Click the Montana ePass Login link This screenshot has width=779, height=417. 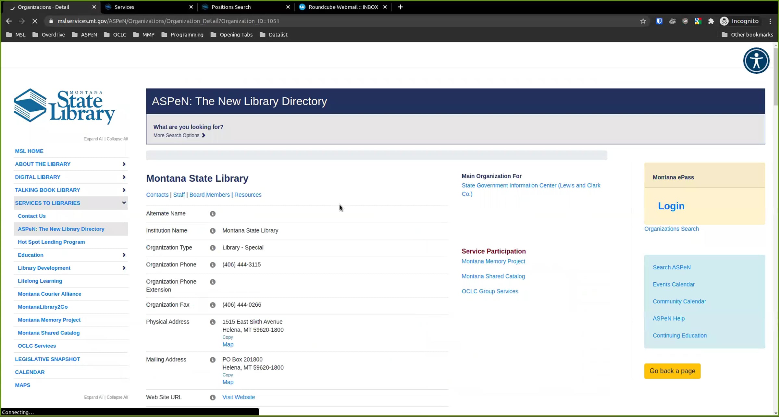[x=671, y=206]
